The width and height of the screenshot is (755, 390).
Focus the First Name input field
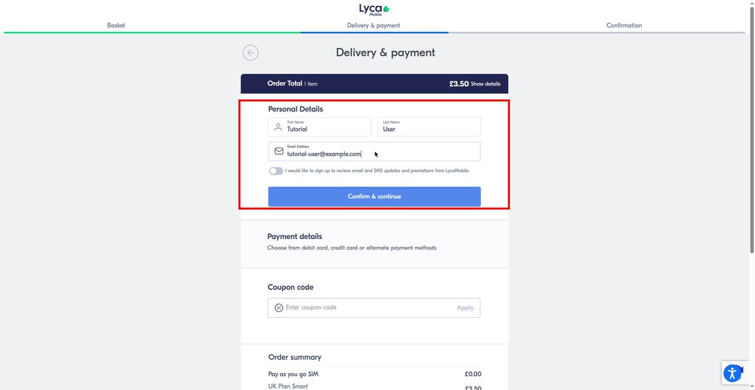point(320,127)
